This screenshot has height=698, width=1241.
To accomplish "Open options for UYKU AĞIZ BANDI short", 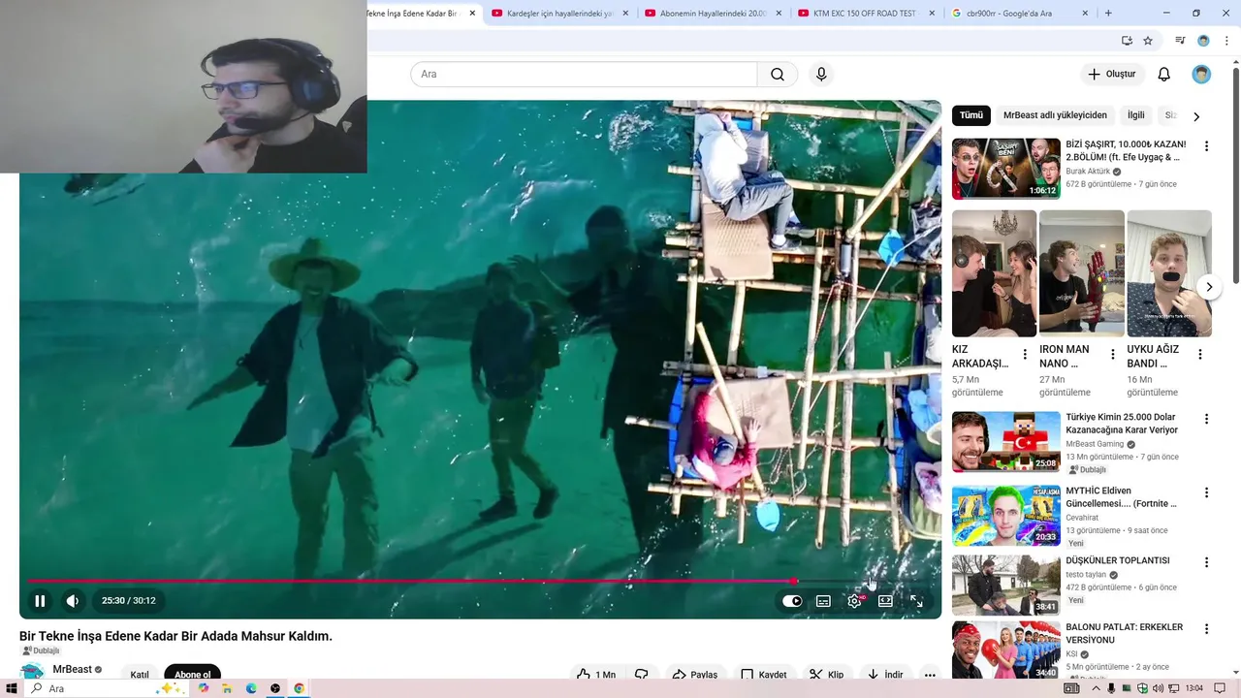I will (1200, 355).
